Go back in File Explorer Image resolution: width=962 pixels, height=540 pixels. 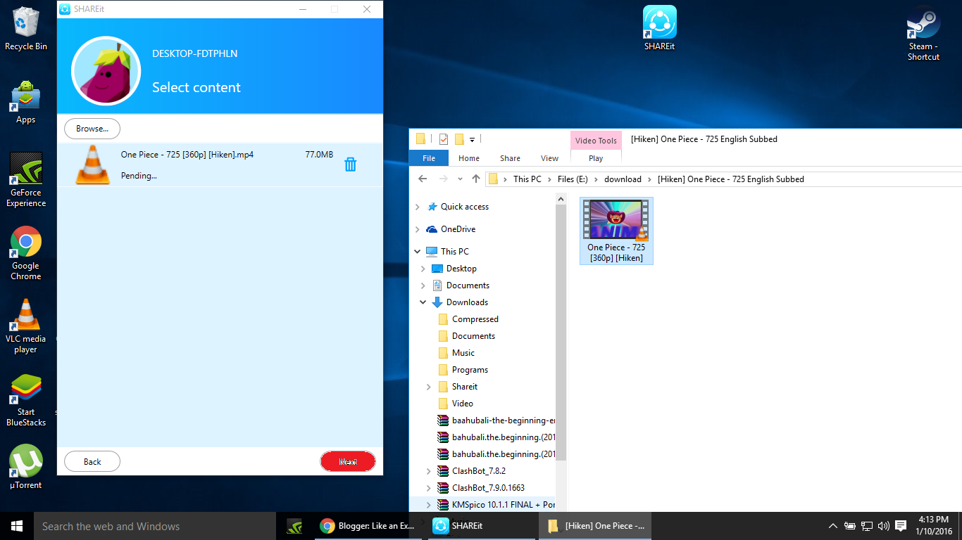click(x=423, y=179)
